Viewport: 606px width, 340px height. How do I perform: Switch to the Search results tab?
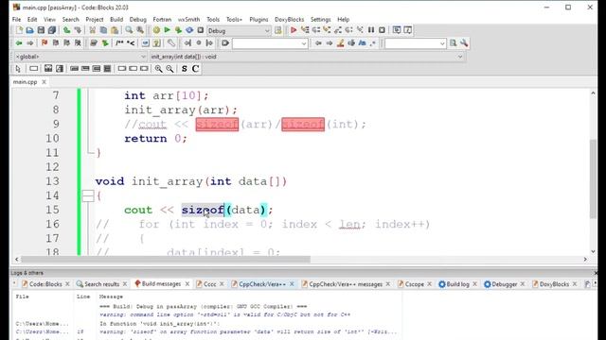pyautogui.click(x=101, y=284)
